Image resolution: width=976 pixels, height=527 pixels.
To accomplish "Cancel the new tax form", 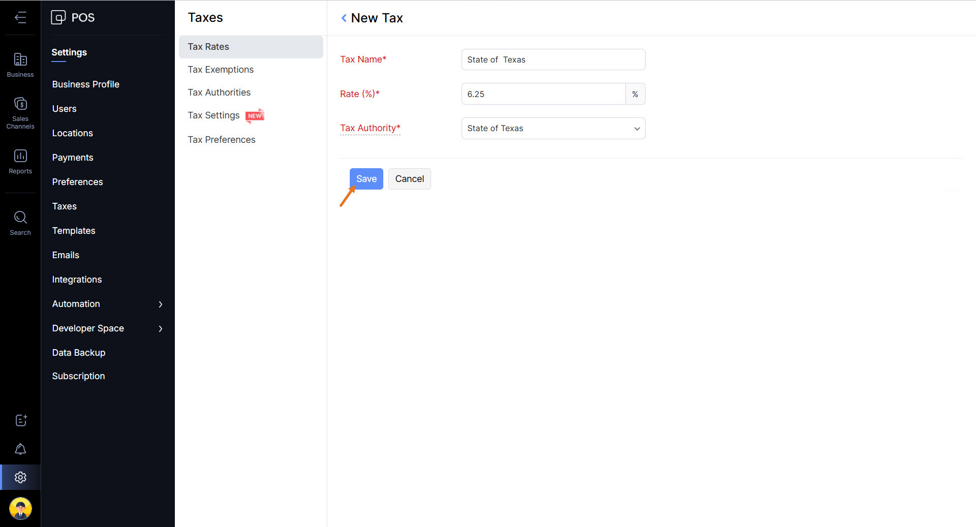I will point(409,179).
